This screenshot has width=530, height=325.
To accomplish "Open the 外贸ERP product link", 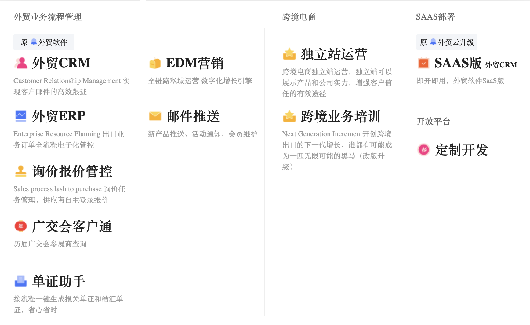I will [59, 116].
